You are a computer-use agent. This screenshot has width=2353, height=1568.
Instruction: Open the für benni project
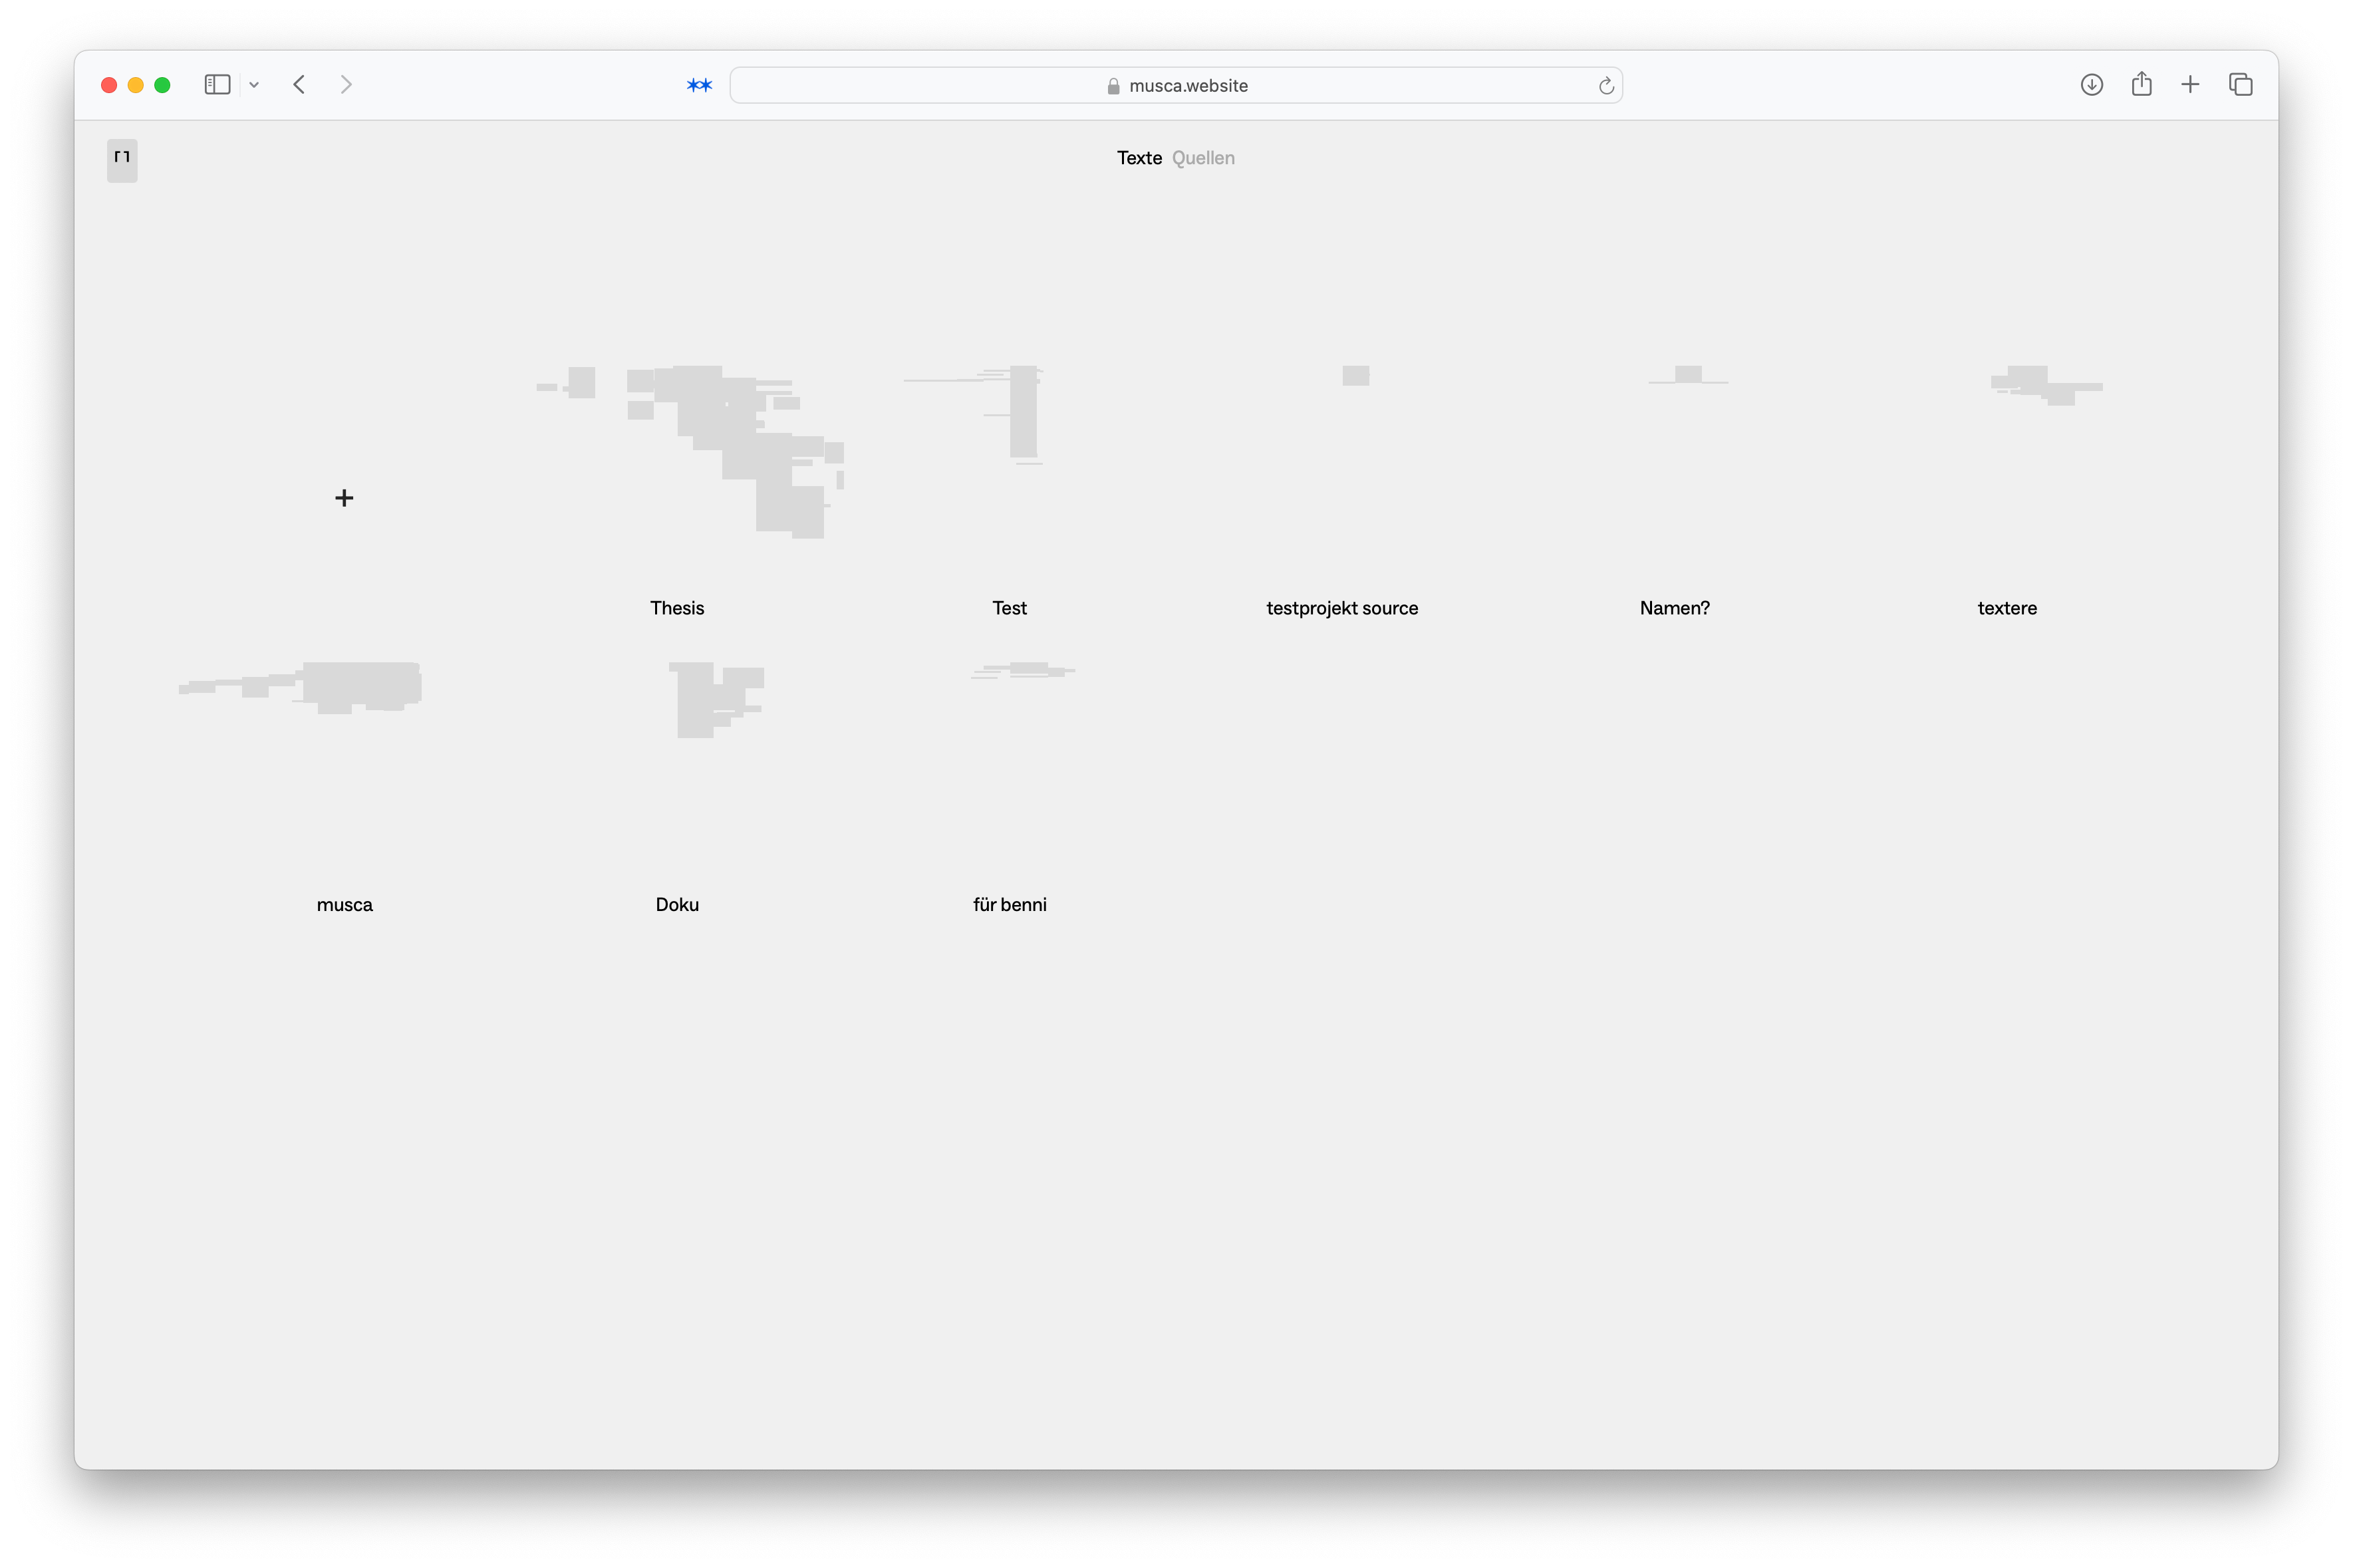(x=1009, y=904)
